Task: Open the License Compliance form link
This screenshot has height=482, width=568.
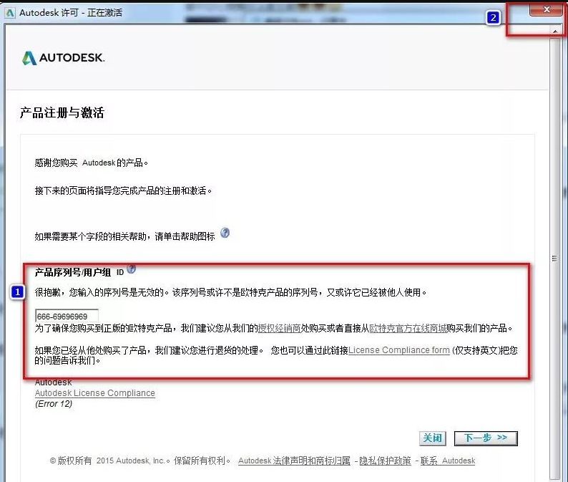Action: click(x=399, y=350)
